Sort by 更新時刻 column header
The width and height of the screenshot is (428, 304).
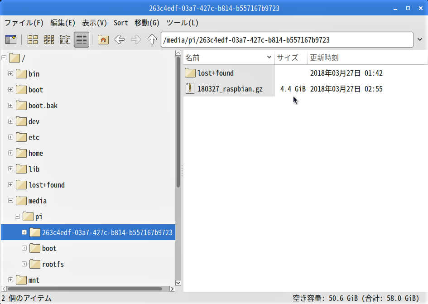(367, 58)
